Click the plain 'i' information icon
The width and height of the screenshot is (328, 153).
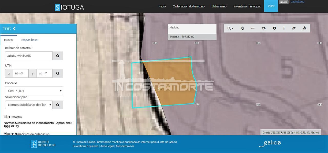284,28
